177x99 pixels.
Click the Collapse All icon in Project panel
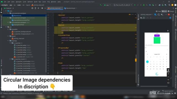pyautogui.click(x=38, y=8)
